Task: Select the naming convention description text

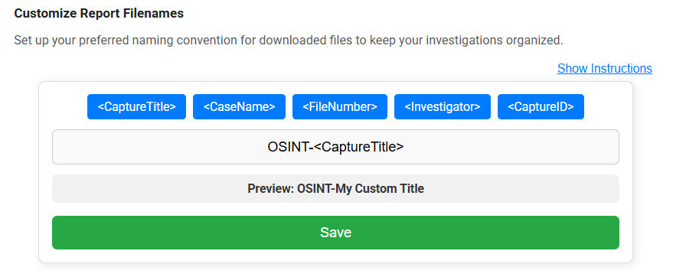Action: click(x=289, y=41)
